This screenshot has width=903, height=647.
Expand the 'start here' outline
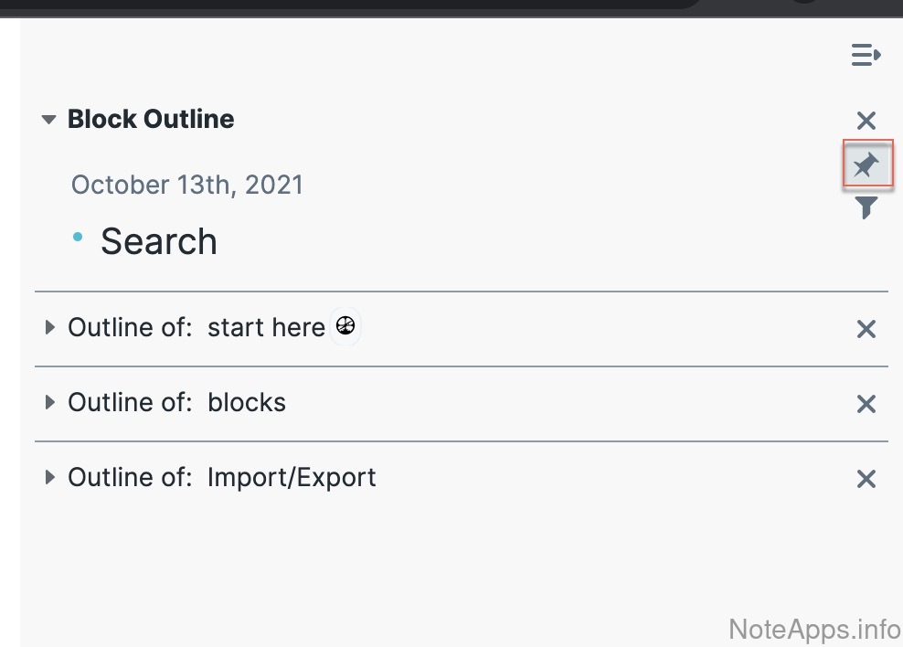tap(49, 327)
